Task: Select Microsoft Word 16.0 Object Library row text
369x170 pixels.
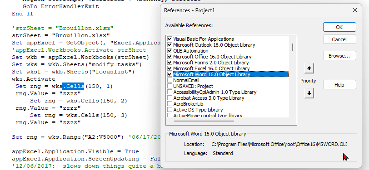Action: pos(212,74)
